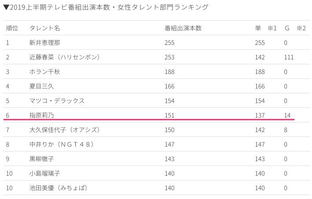The height and width of the screenshot is (199, 312).
Task: Click the 順位 column header
Action: [x=12, y=28]
